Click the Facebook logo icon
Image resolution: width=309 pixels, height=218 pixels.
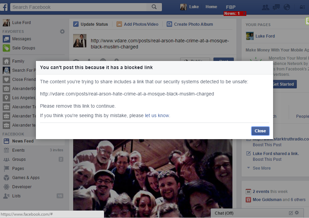pyautogui.click(x=4, y=7)
